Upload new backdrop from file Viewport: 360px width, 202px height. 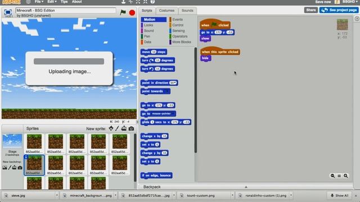[15, 168]
